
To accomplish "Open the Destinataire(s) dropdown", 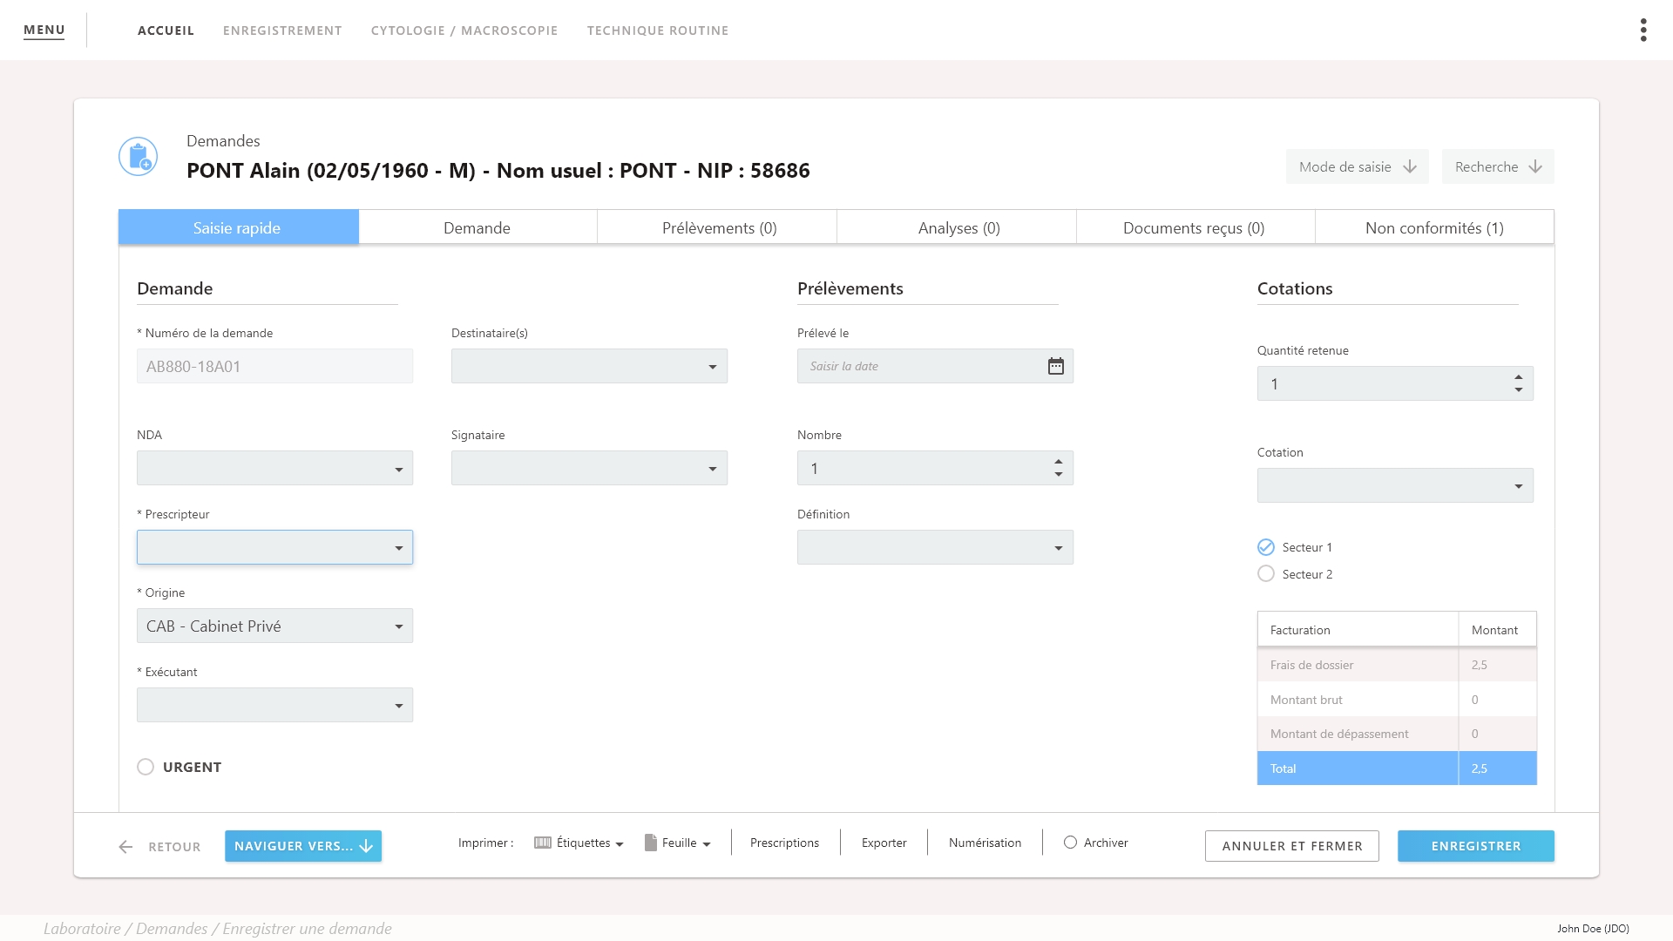I will pos(589,366).
